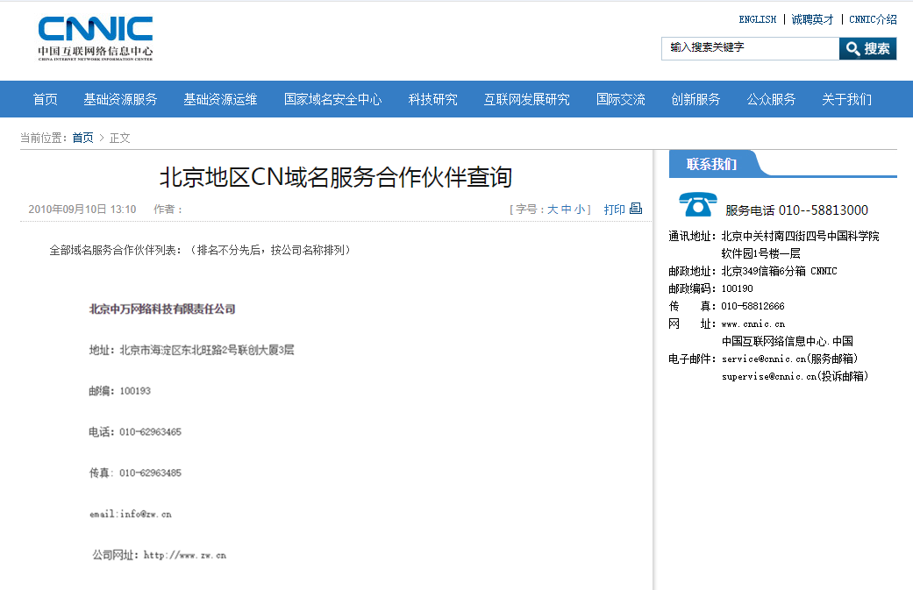Click the 邮政地址 北京349信箱6分箱 line
This screenshot has width=913, height=590.
(x=753, y=271)
